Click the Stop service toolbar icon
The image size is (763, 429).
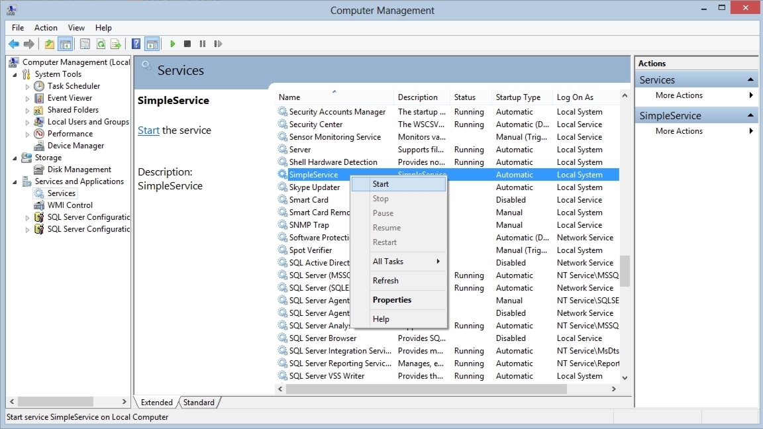pyautogui.click(x=187, y=44)
